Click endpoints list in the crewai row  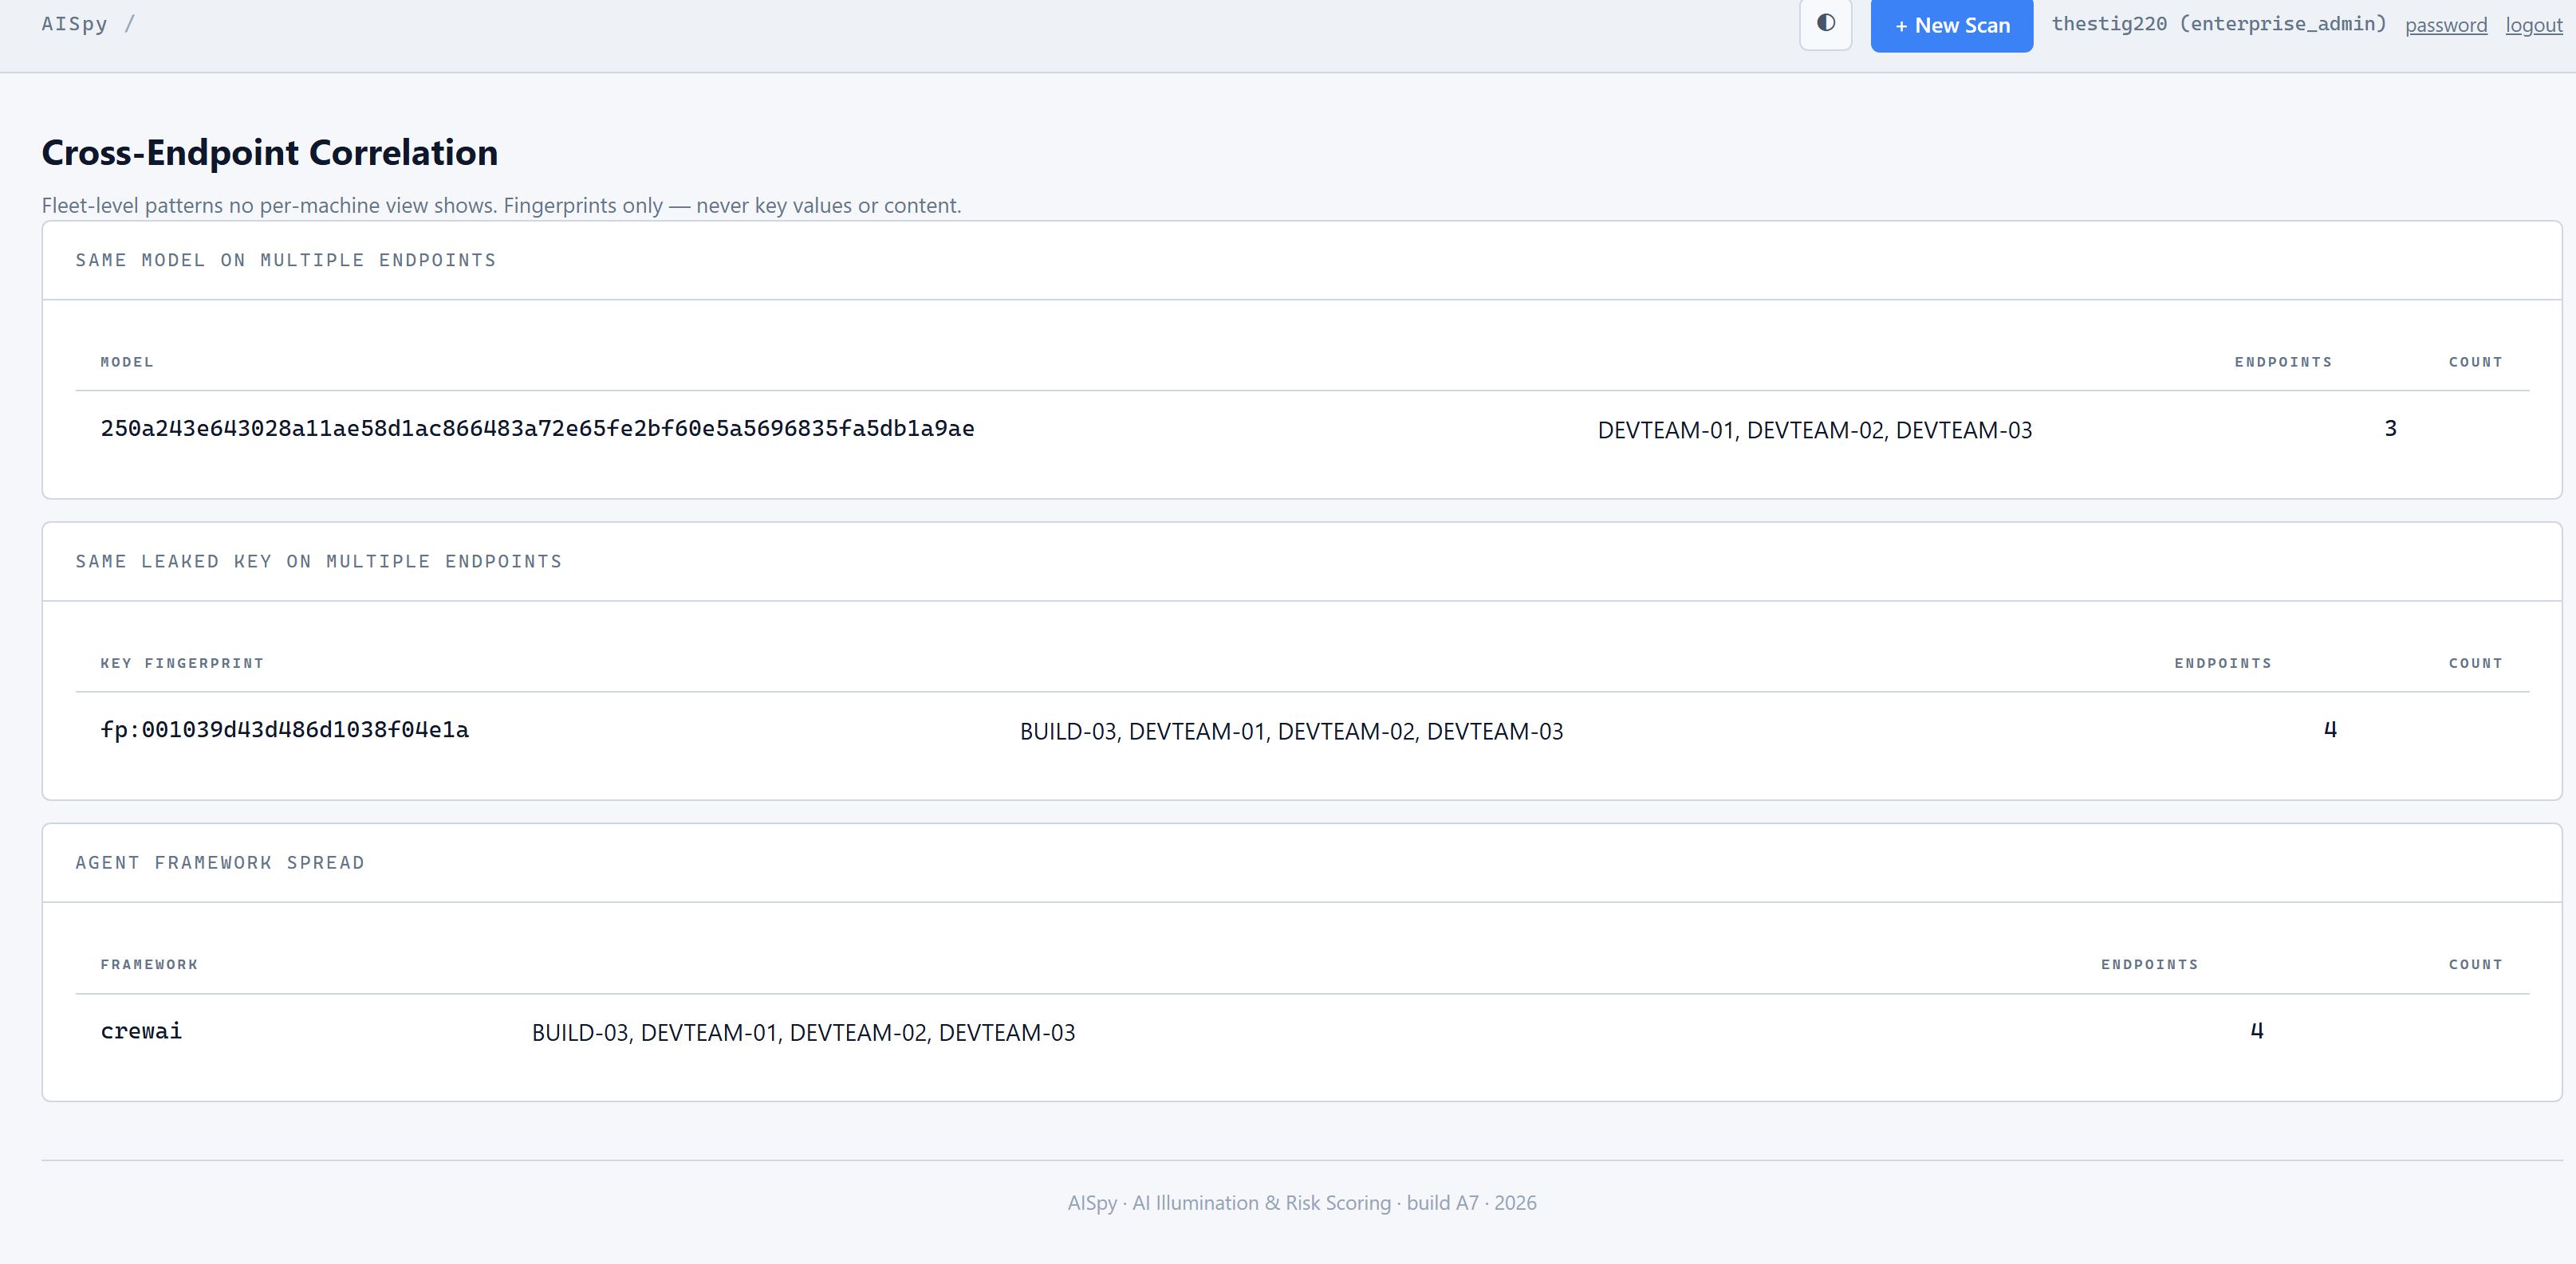coord(803,1033)
